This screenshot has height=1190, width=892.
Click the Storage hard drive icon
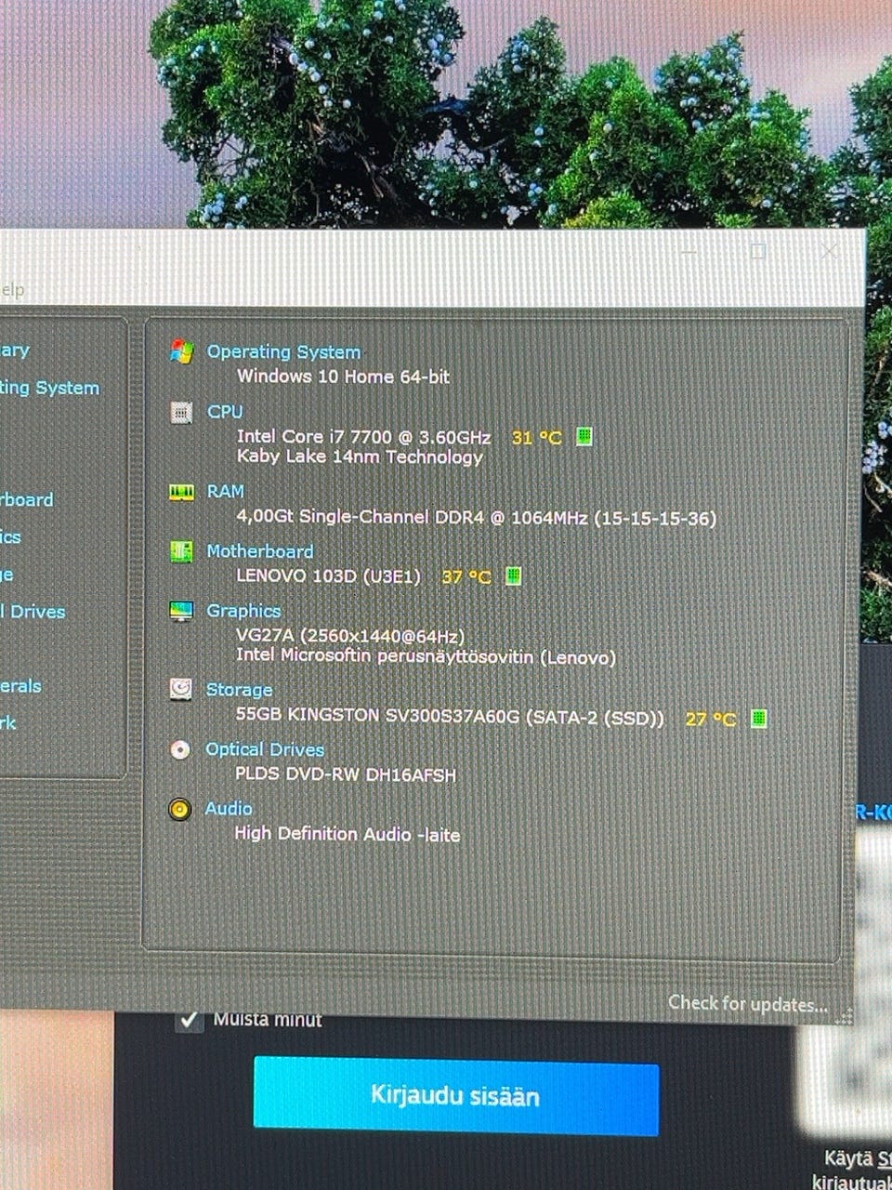coord(180,689)
